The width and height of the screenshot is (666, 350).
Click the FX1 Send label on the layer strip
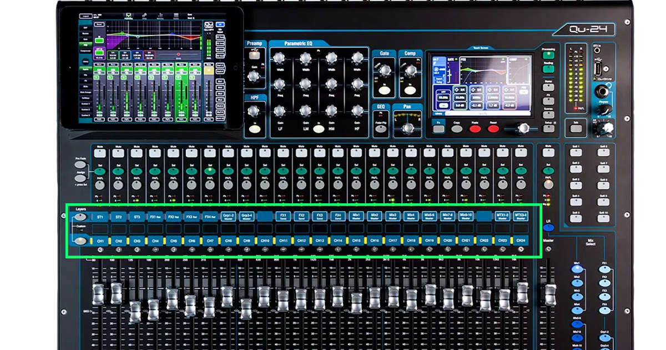[283, 216]
